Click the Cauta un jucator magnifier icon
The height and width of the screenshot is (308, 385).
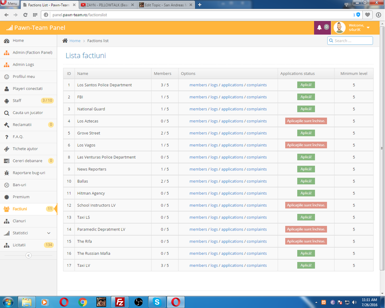point(7,113)
